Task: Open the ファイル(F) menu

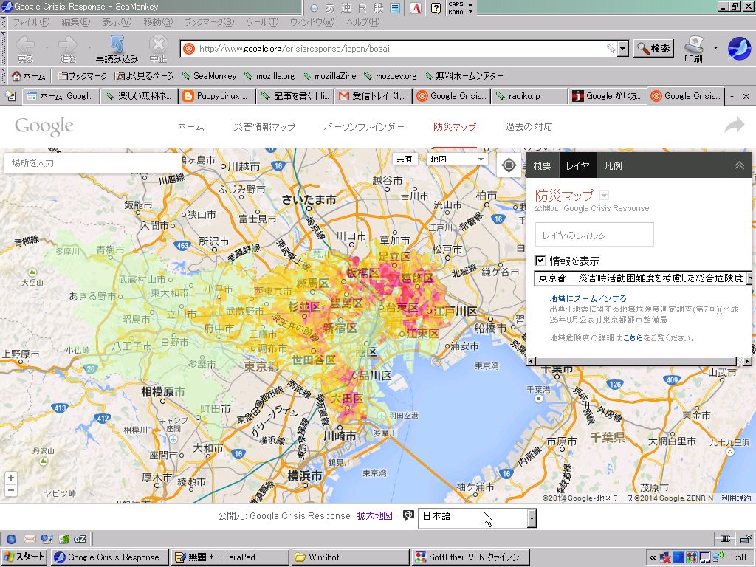Action: pos(31,22)
